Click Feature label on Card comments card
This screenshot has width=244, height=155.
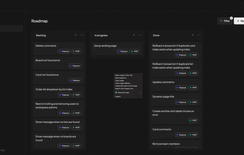click(x=181, y=135)
